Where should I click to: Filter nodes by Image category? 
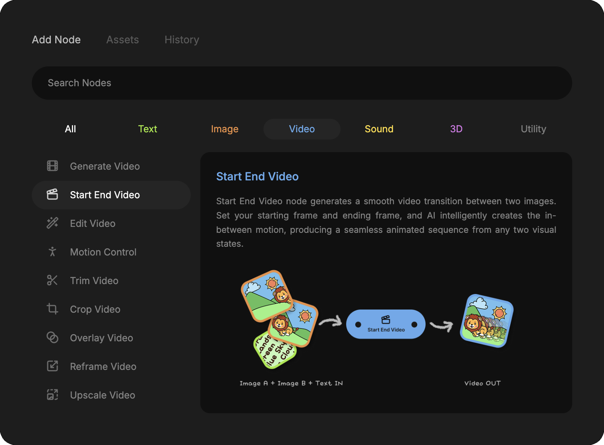(x=225, y=129)
